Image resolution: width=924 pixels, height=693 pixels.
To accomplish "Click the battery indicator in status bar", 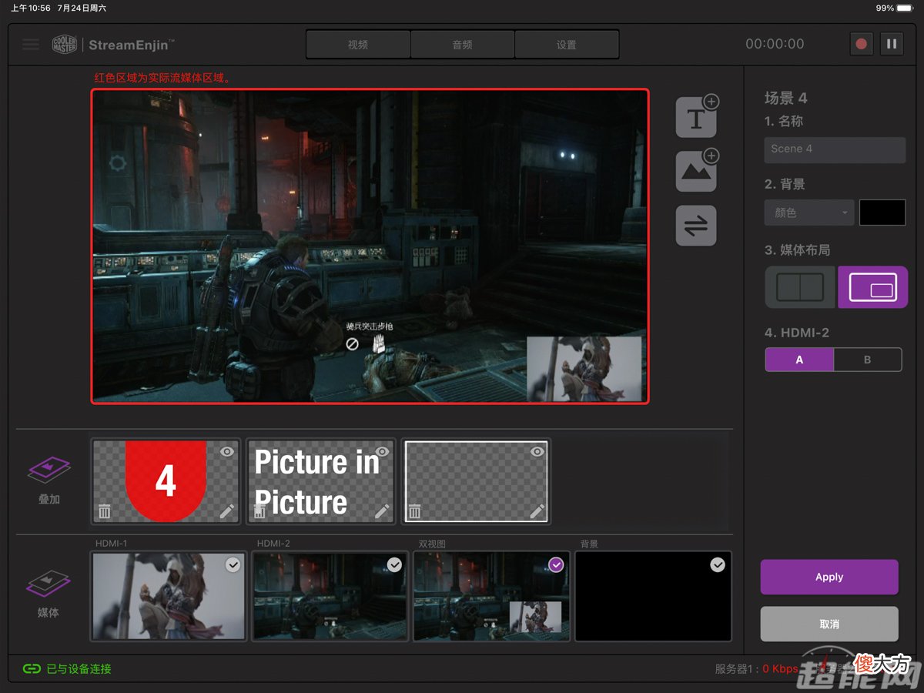I will pyautogui.click(x=906, y=8).
